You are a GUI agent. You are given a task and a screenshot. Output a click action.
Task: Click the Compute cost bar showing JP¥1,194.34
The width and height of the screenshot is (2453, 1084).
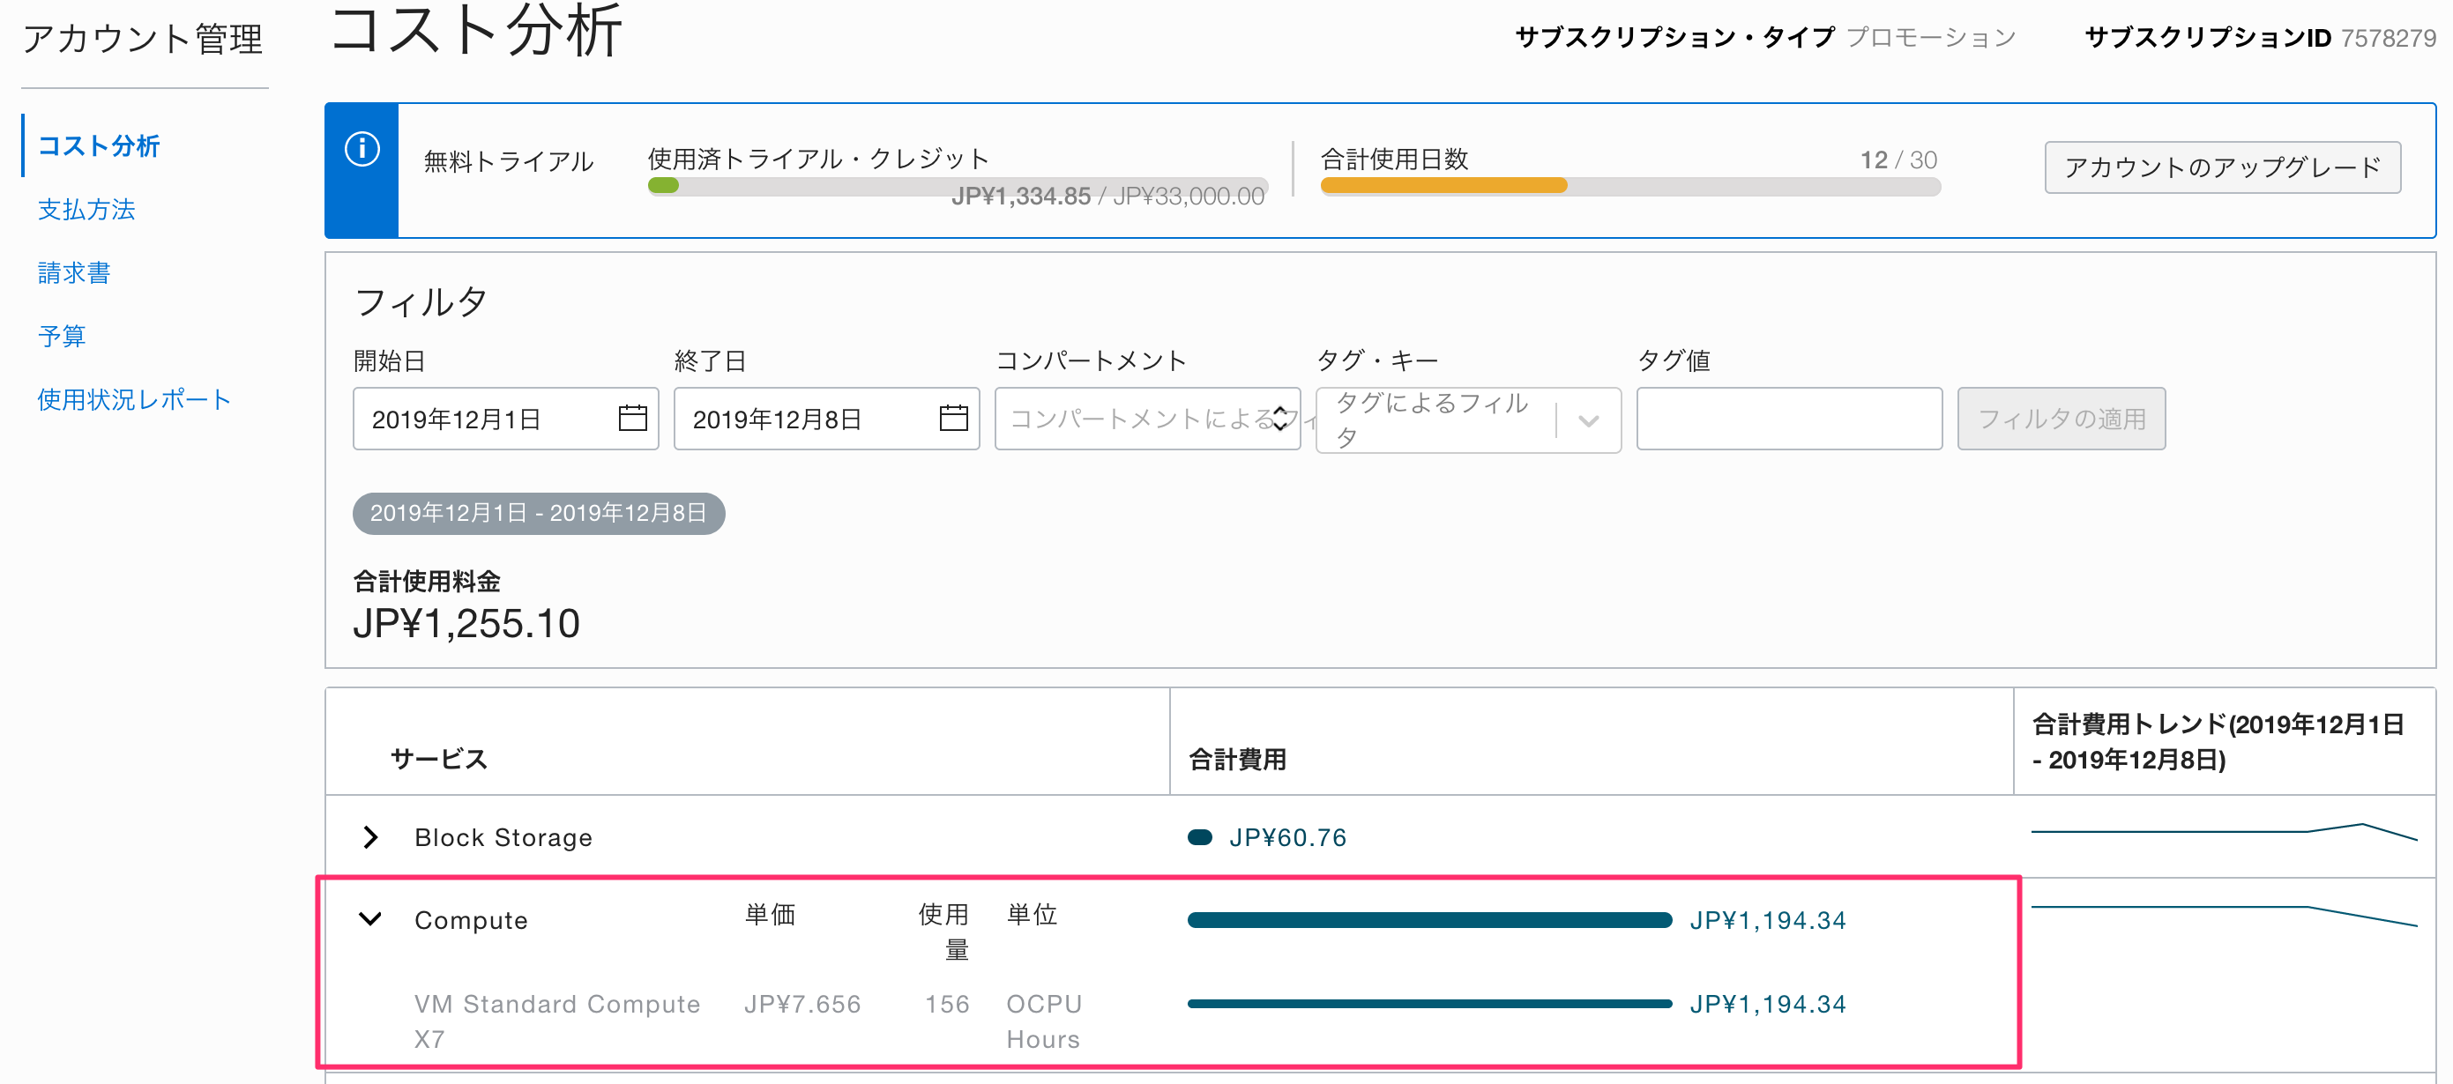click(1428, 920)
